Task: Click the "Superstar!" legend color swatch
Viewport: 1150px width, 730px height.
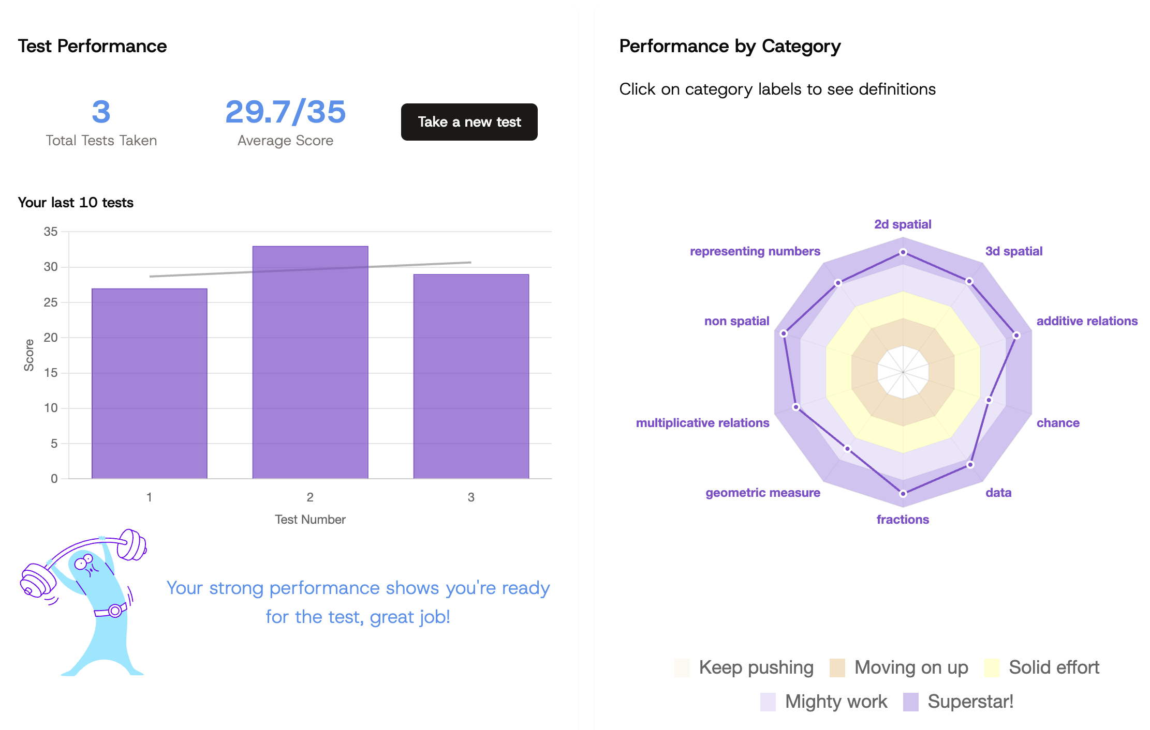Action: (910, 702)
